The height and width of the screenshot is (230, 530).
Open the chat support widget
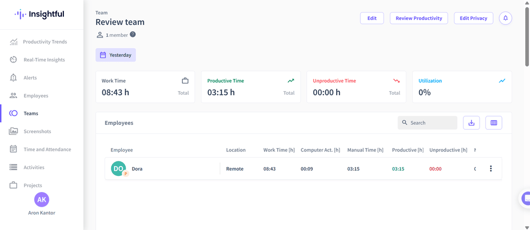pyautogui.click(x=525, y=198)
